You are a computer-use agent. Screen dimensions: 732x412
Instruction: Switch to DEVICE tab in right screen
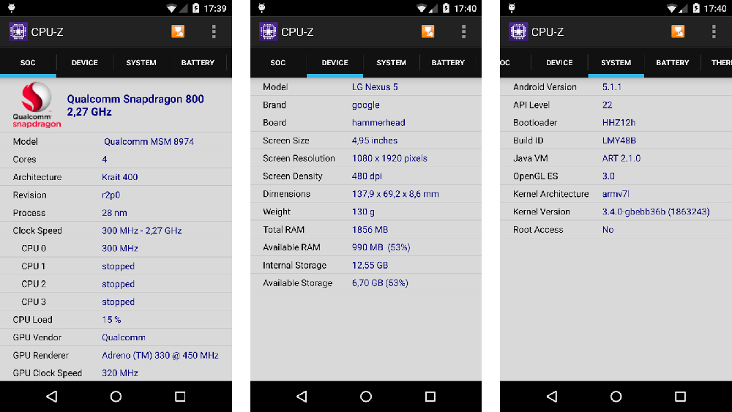559,62
